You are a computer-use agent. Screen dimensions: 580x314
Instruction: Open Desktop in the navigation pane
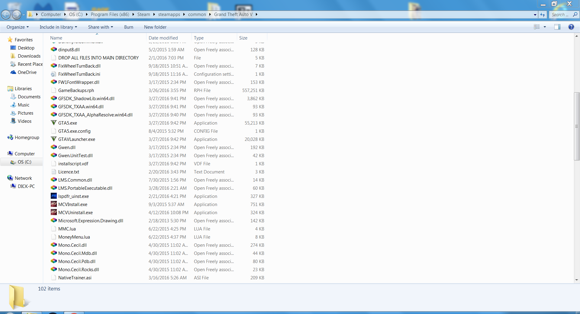26,48
